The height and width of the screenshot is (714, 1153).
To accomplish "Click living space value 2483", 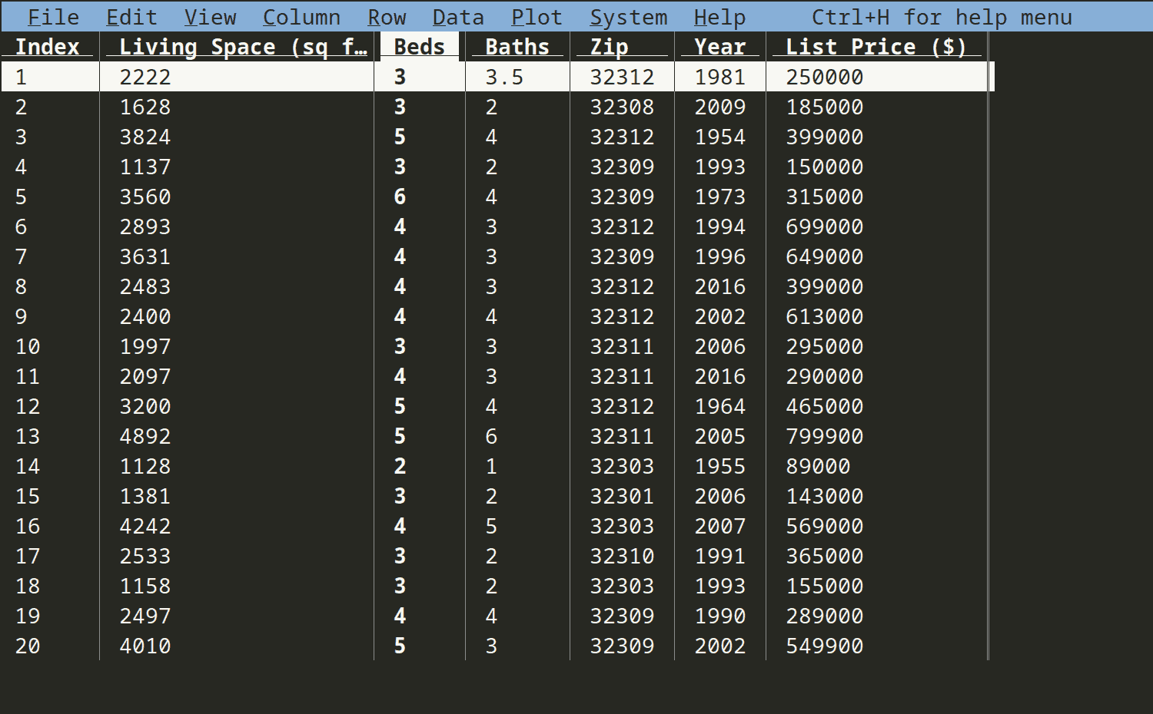I will [145, 286].
